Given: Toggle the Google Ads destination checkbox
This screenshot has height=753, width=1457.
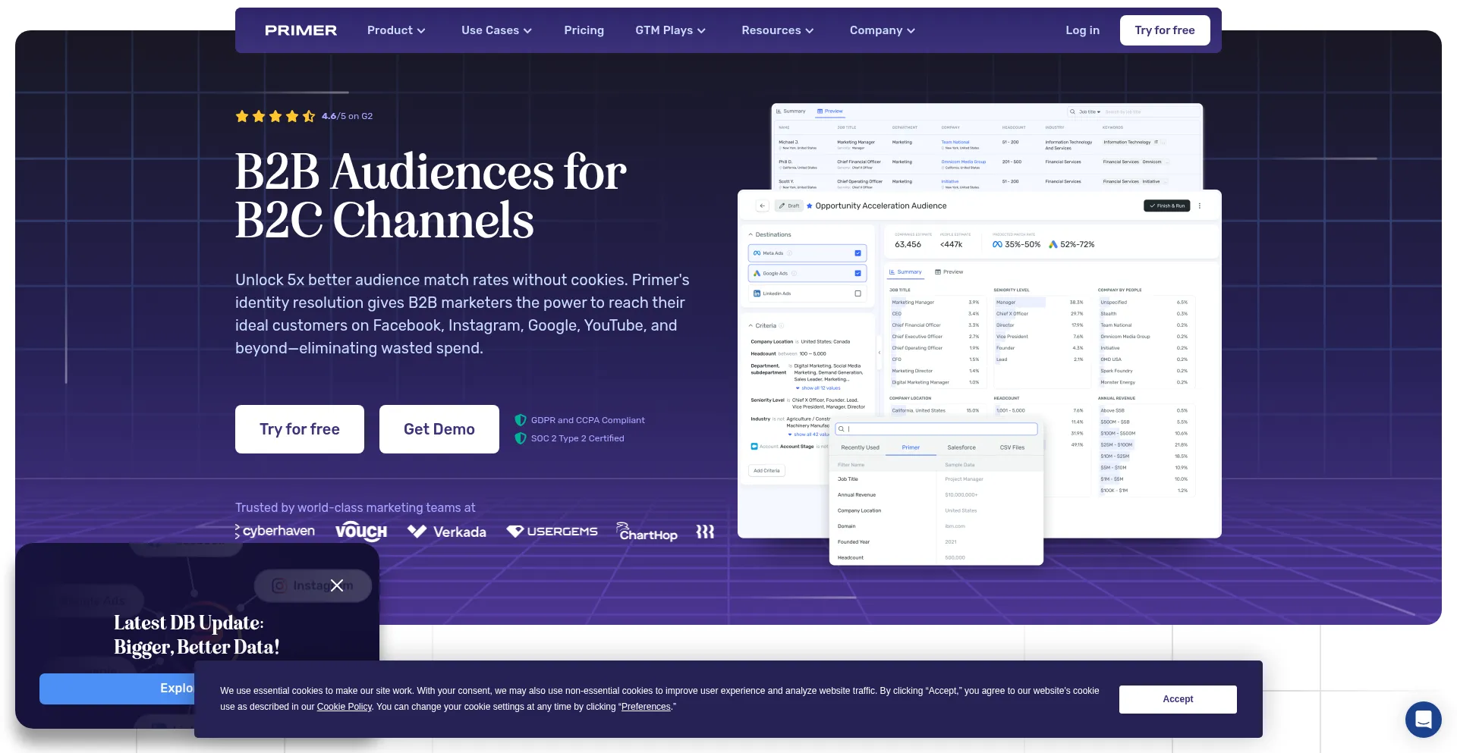Looking at the screenshot, I should [858, 273].
